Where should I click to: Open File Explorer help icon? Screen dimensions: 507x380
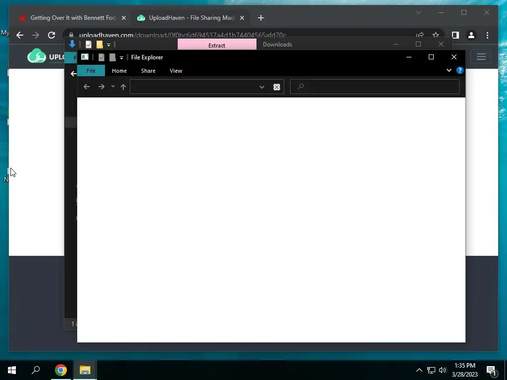click(460, 70)
